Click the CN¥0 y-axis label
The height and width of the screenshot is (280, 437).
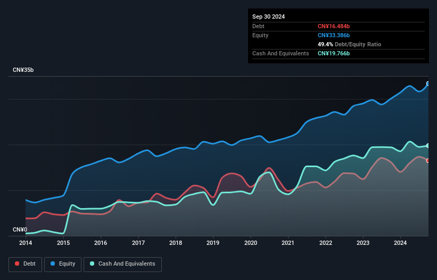20,229
